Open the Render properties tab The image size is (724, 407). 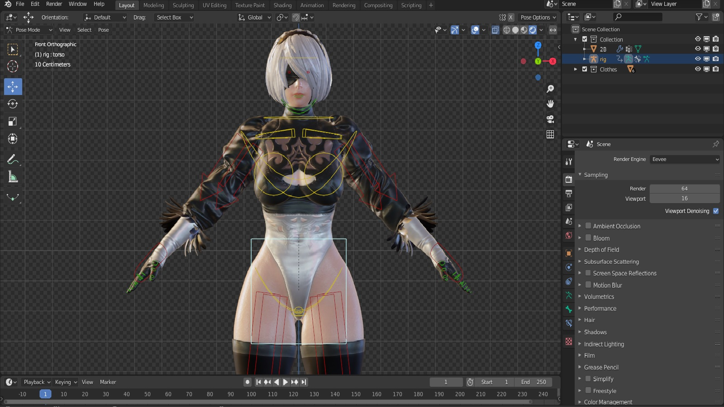[569, 179]
